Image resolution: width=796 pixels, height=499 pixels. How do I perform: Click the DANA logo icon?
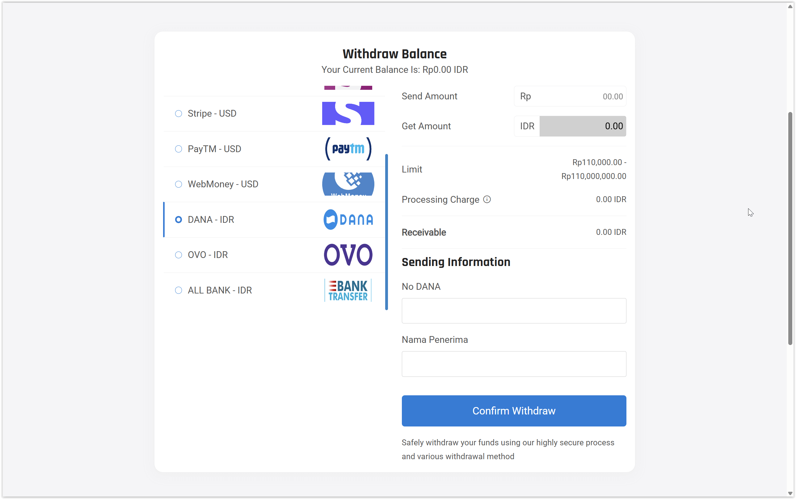[x=348, y=219]
